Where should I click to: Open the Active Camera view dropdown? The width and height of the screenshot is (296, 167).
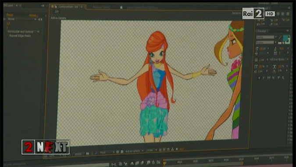click(x=135, y=151)
